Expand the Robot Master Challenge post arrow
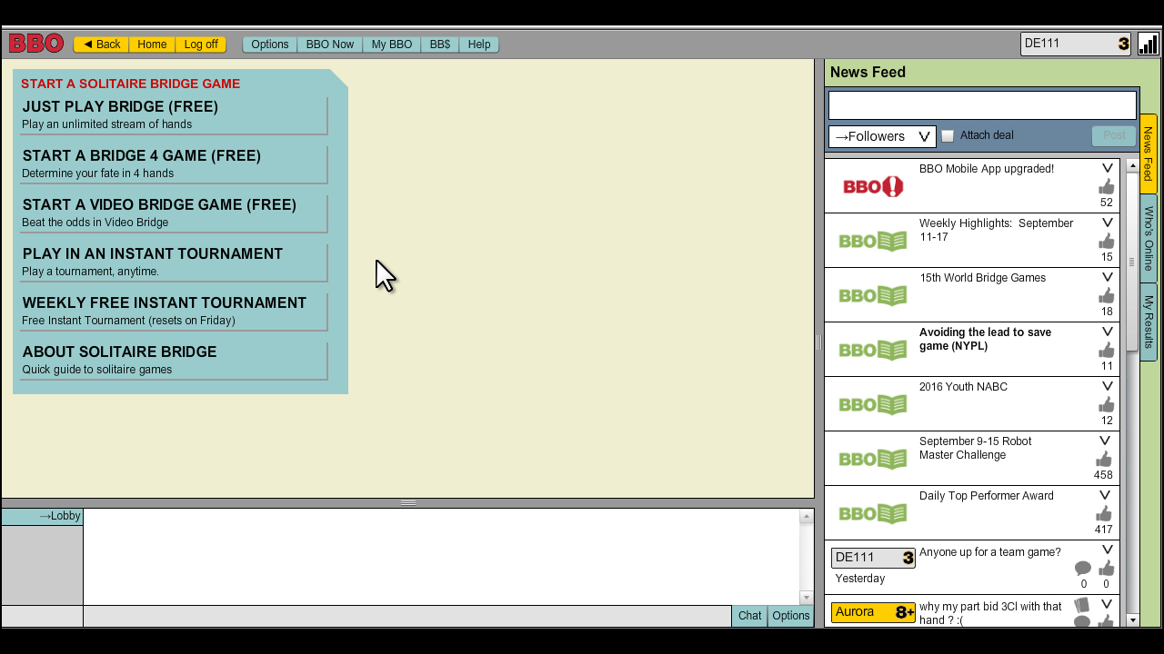 pyautogui.click(x=1107, y=441)
